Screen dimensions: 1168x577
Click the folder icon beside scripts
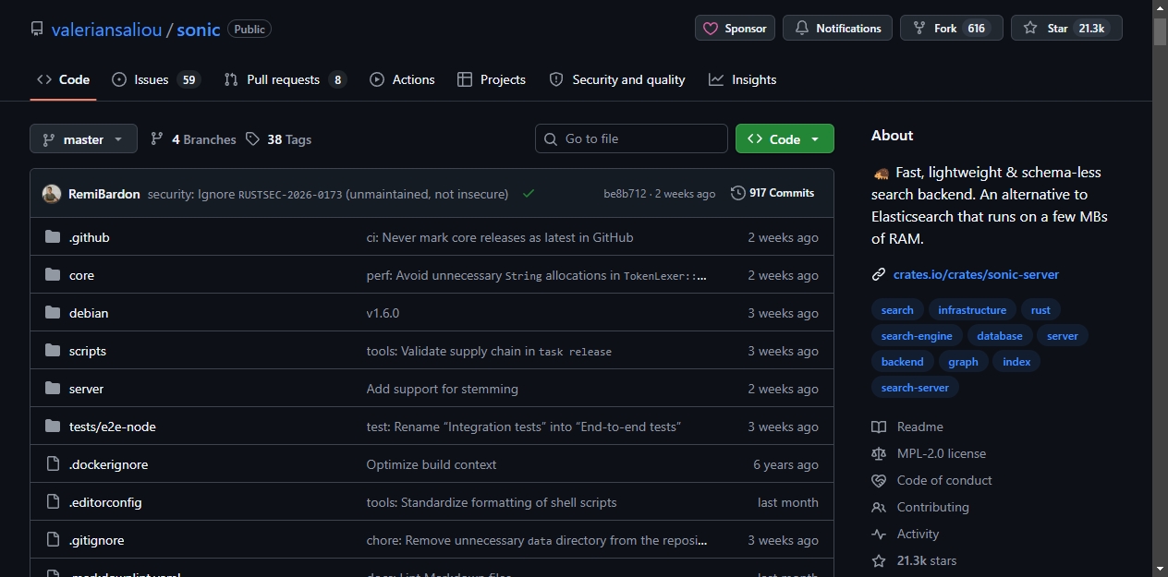pyautogui.click(x=53, y=351)
